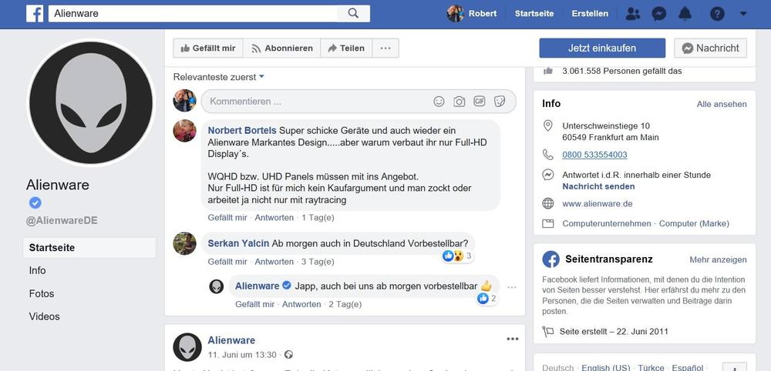Open the www.alienware.de link
Screen dimensions: 771x371
[x=598, y=204]
